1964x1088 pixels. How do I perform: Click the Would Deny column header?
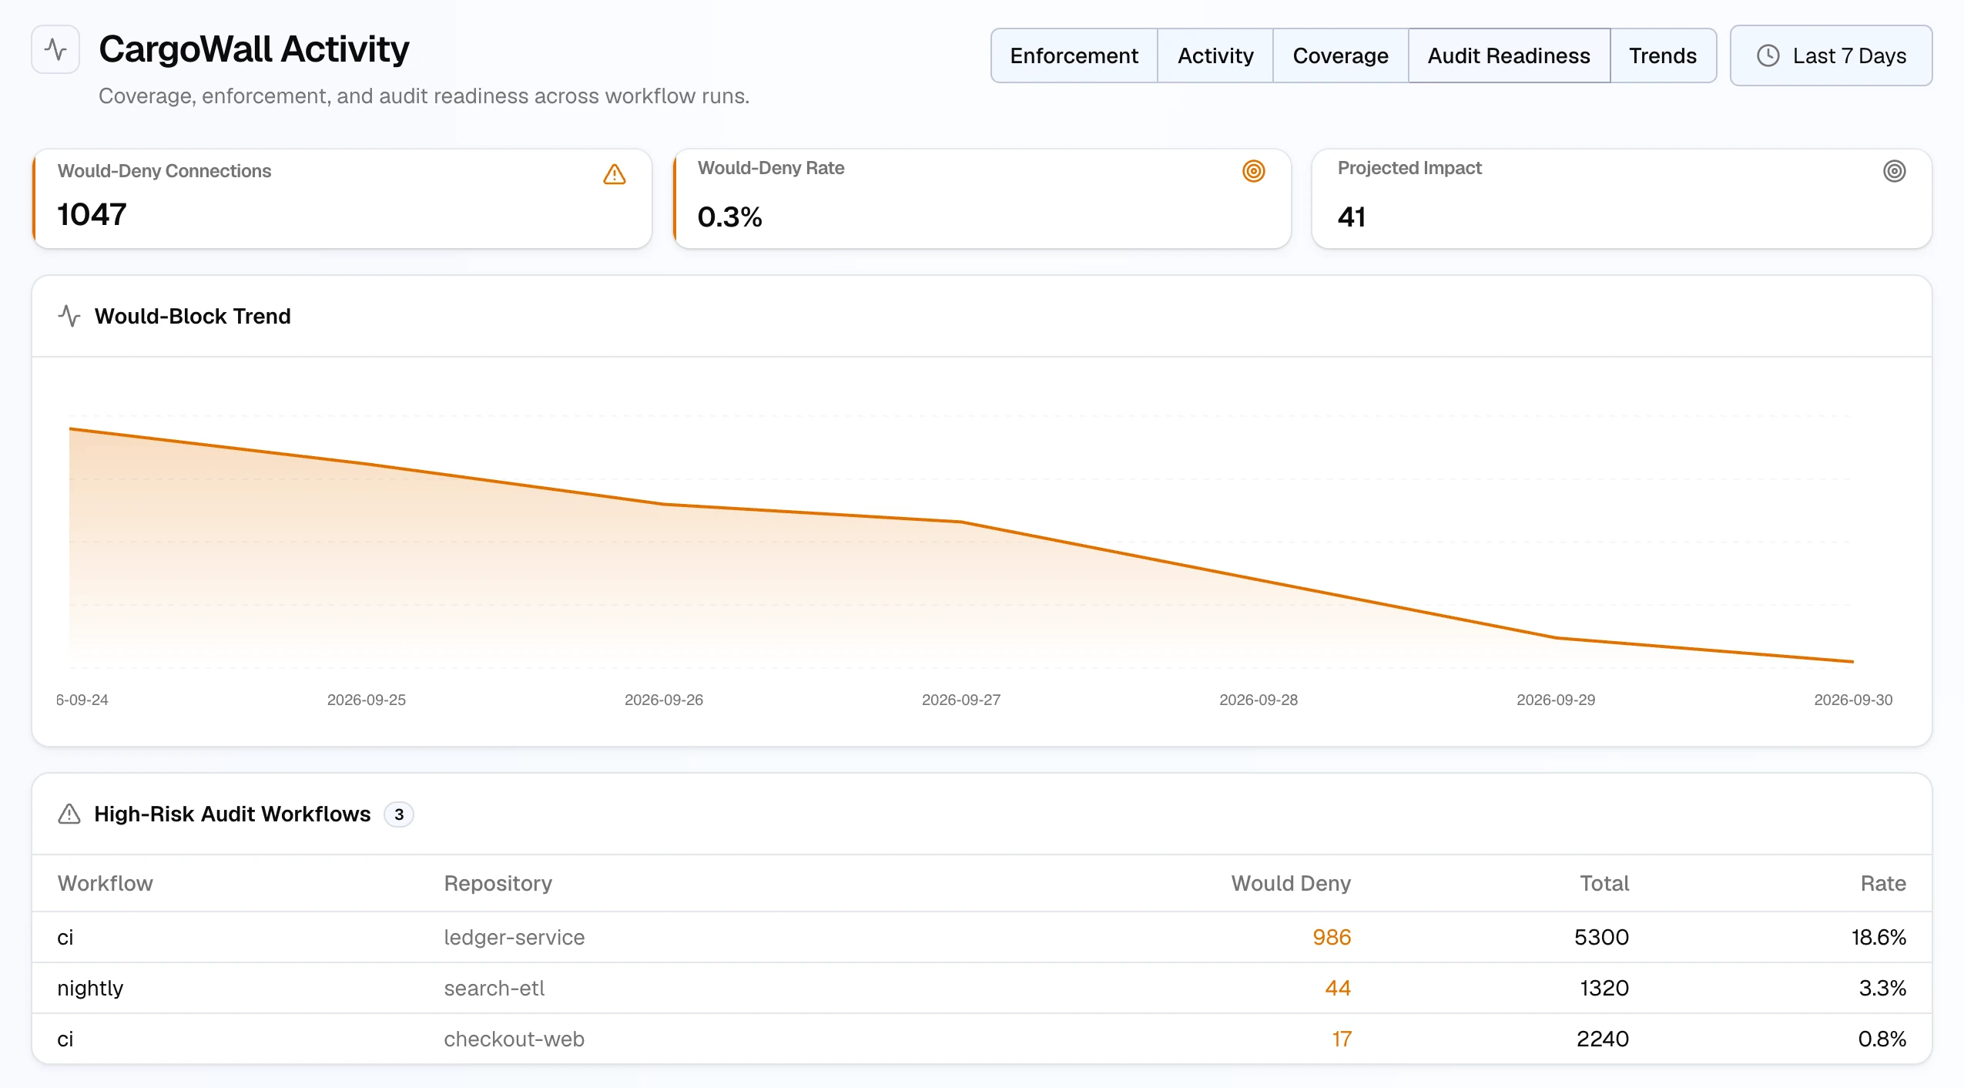(1291, 883)
